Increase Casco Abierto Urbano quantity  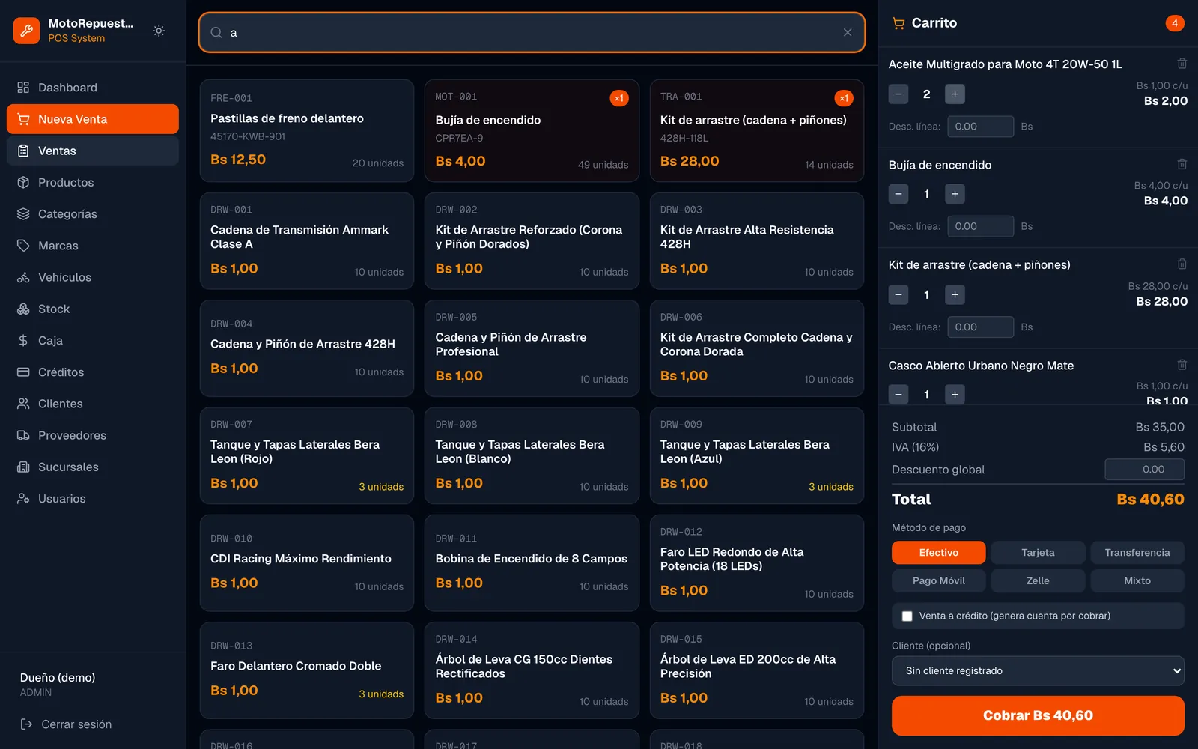pos(955,395)
